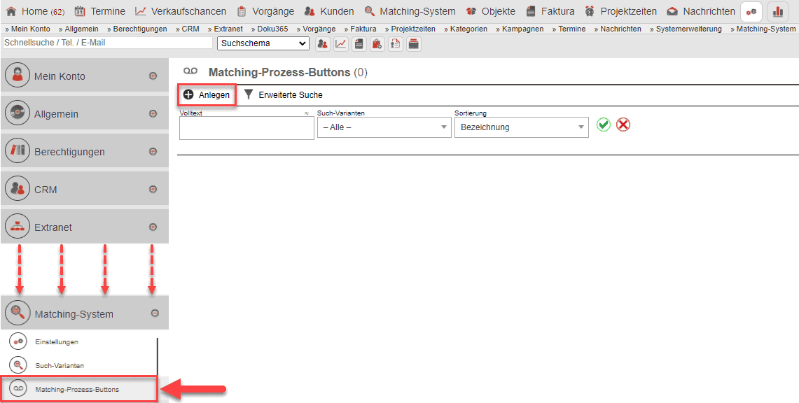This screenshot has width=799, height=403.
Task: Click the green checkmark to apply search
Action: click(x=604, y=125)
